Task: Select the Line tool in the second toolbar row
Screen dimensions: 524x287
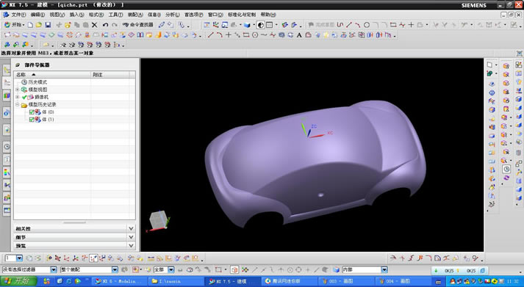Action: (210, 35)
